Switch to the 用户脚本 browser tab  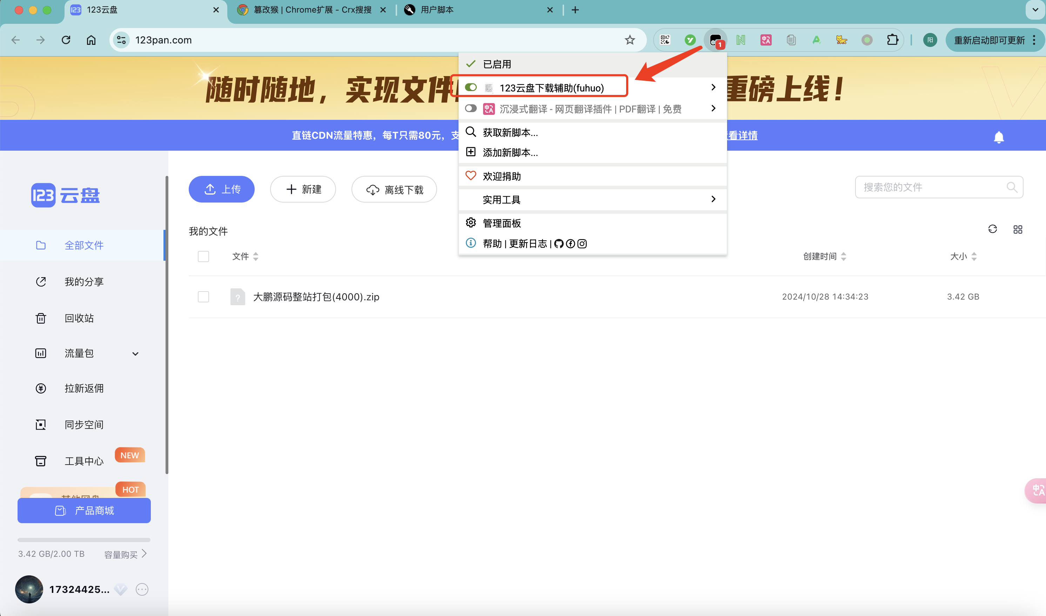[x=437, y=10]
